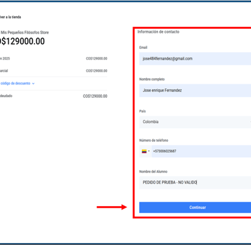Click the Nombre completo input field
251x245 pixels.
(x=195, y=90)
